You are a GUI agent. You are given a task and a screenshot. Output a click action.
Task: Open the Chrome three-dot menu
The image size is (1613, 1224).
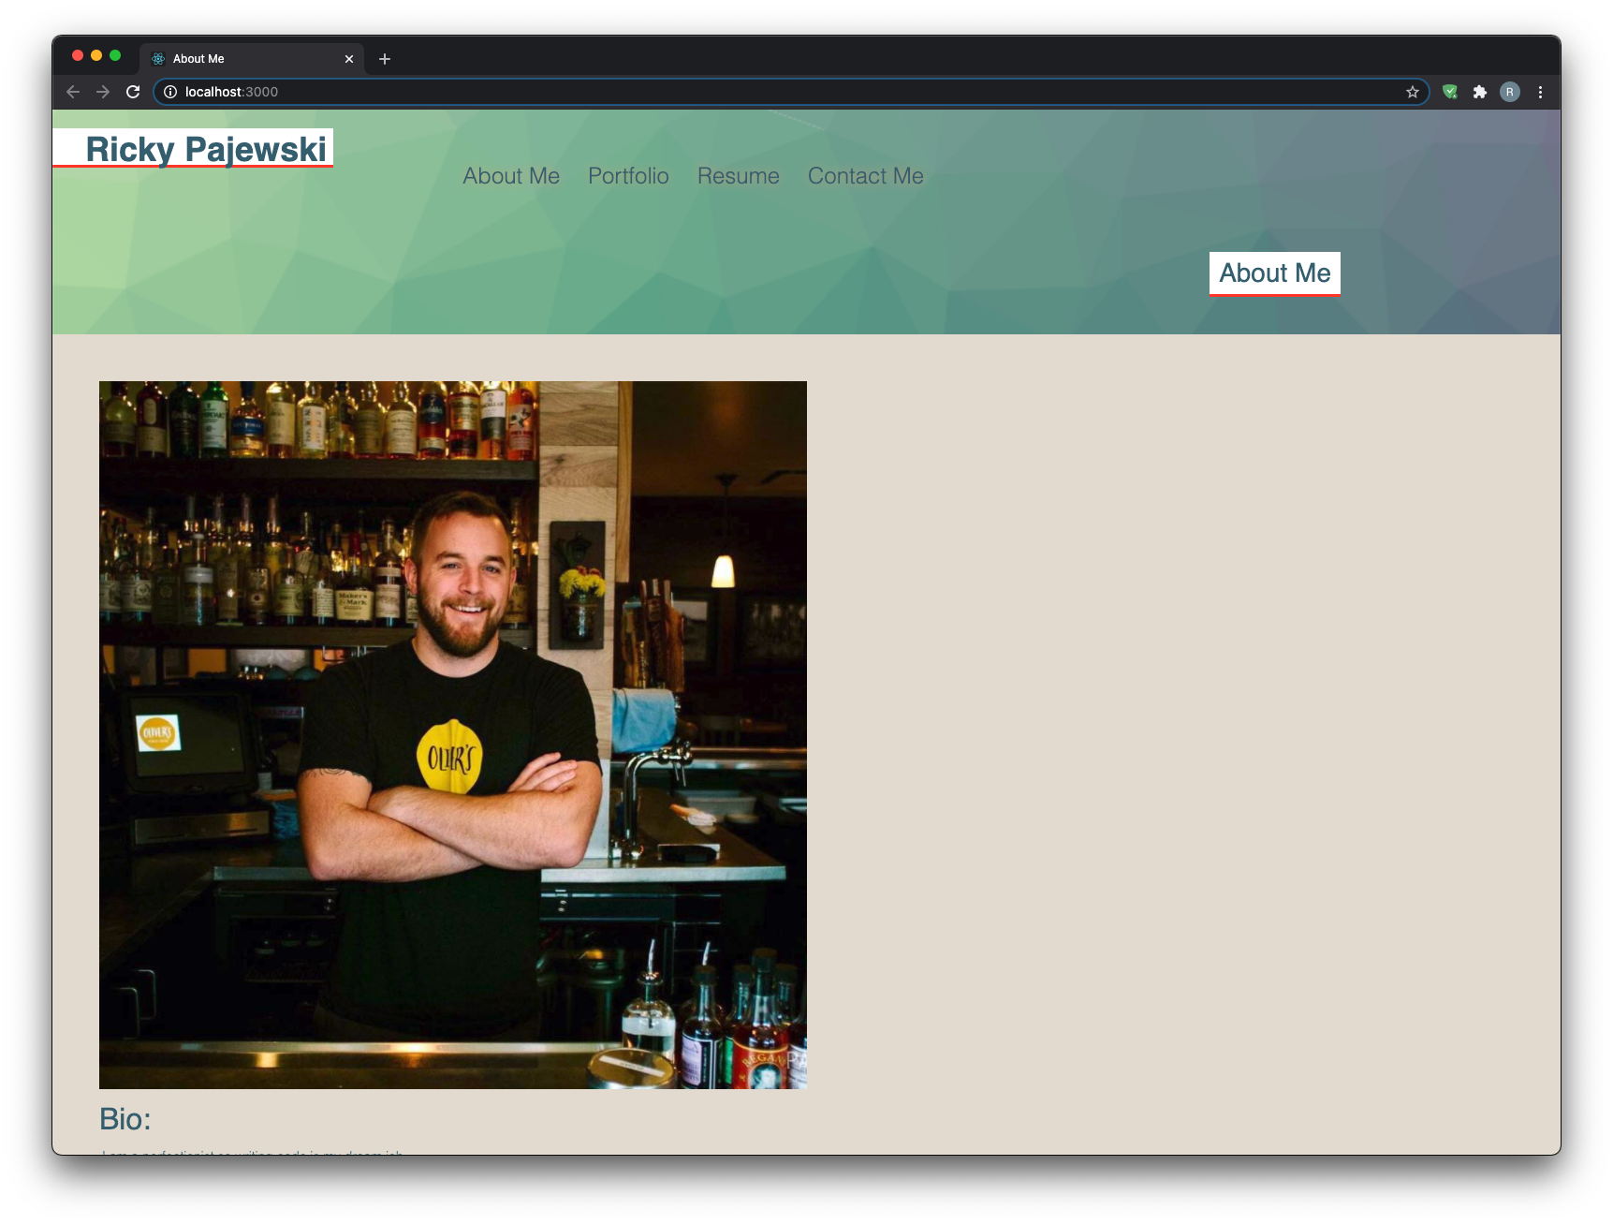1540,92
